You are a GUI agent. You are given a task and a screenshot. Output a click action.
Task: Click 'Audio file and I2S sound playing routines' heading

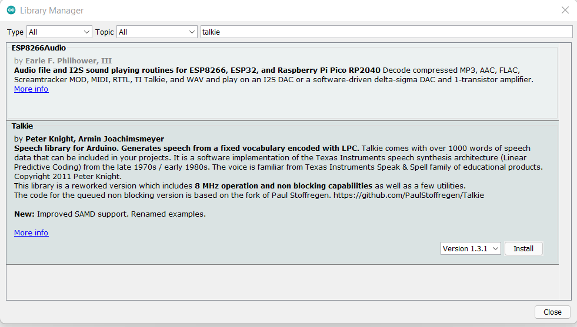197,70
